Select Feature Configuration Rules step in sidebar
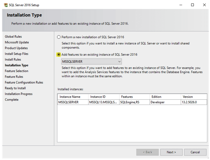Viewport: 210px width, 160px height. point(24,82)
